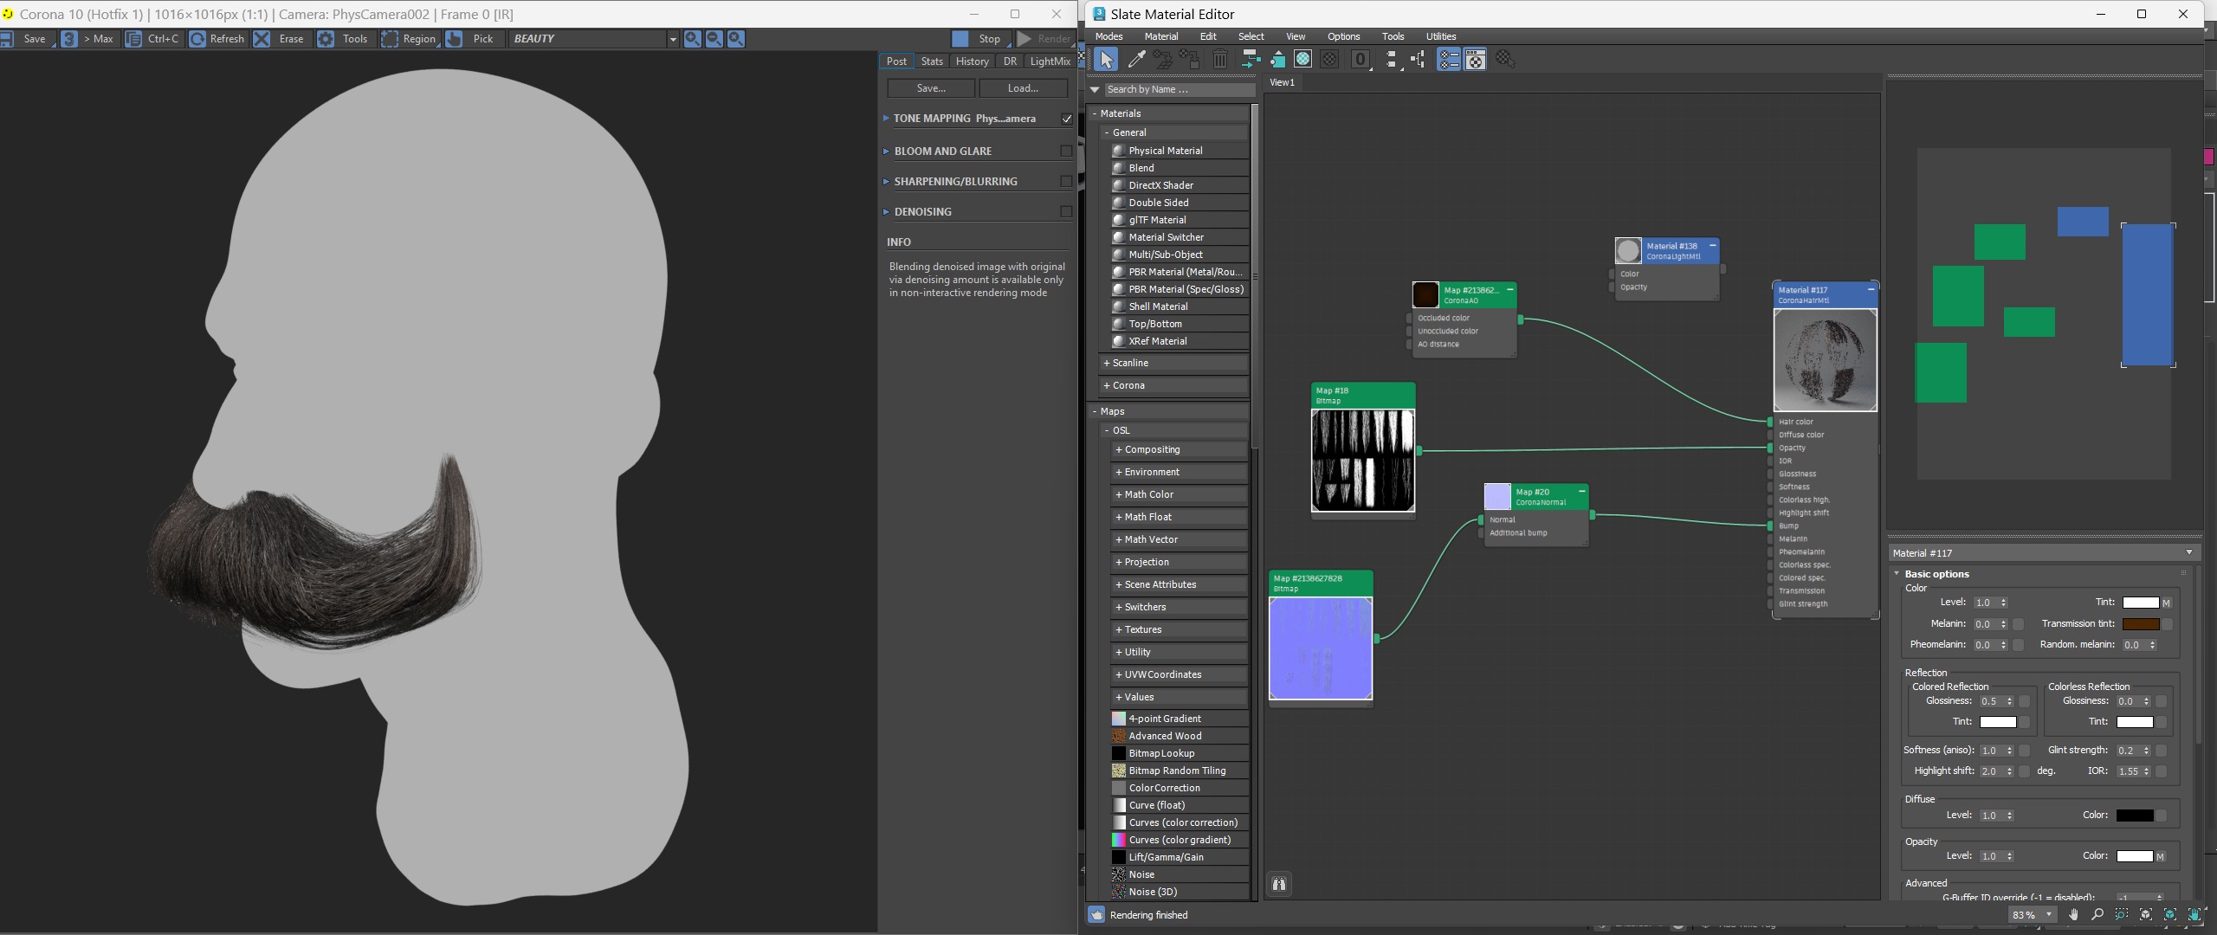Switch to the LightMix tab
2217x935 pixels.
tap(1050, 61)
